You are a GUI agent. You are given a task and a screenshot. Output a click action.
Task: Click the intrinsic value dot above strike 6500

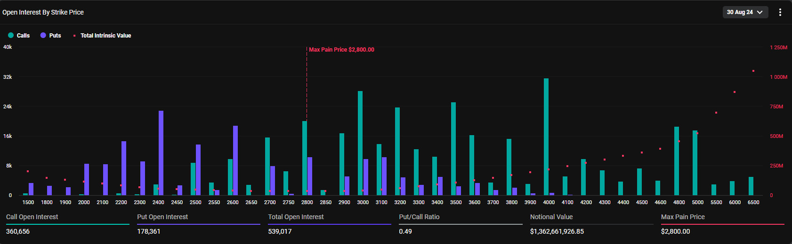[753, 71]
